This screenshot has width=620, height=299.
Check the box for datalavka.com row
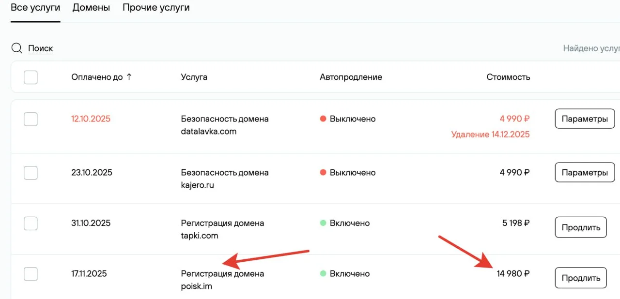(x=31, y=119)
